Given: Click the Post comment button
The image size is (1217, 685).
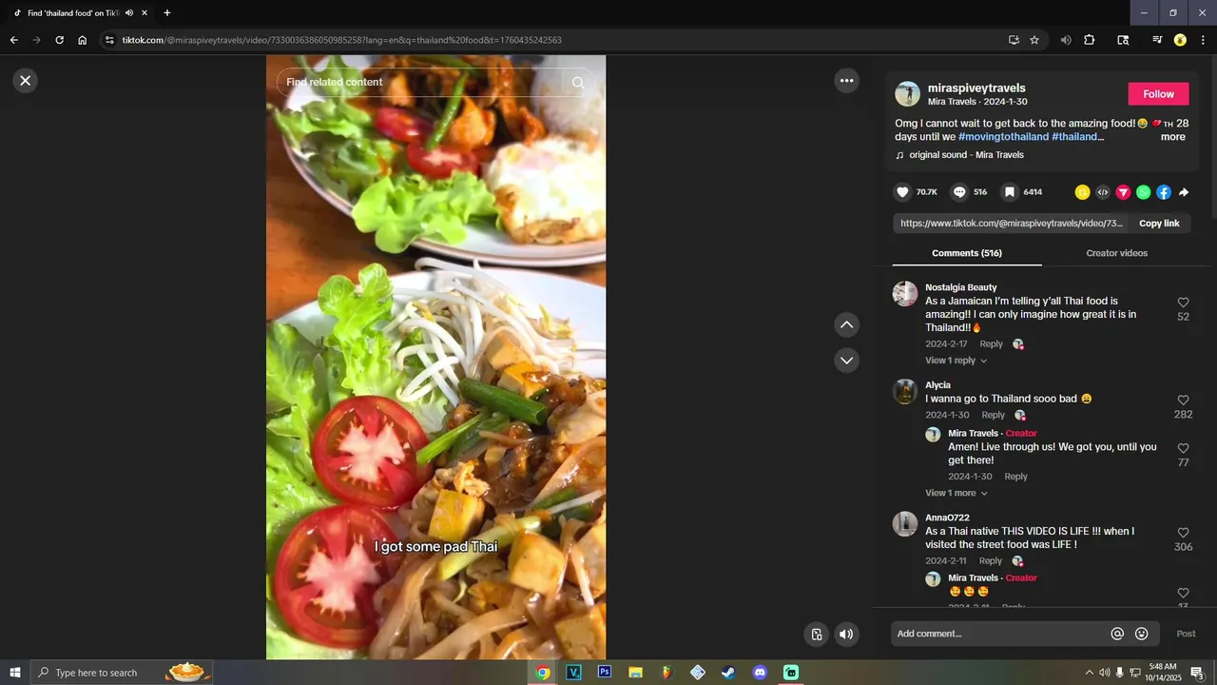Looking at the screenshot, I should (1186, 634).
